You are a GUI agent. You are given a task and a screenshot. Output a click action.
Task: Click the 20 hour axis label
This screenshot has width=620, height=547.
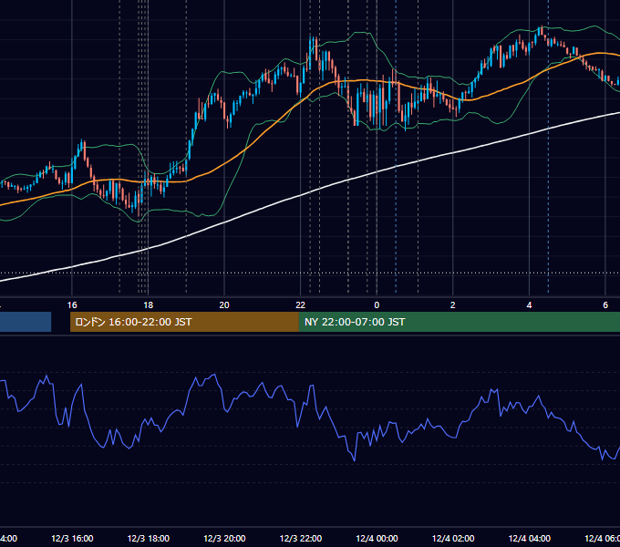click(x=224, y=305)
